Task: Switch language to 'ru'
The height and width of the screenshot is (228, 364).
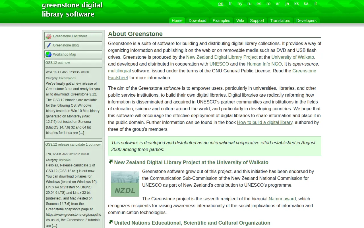Action: pos(249,4)
